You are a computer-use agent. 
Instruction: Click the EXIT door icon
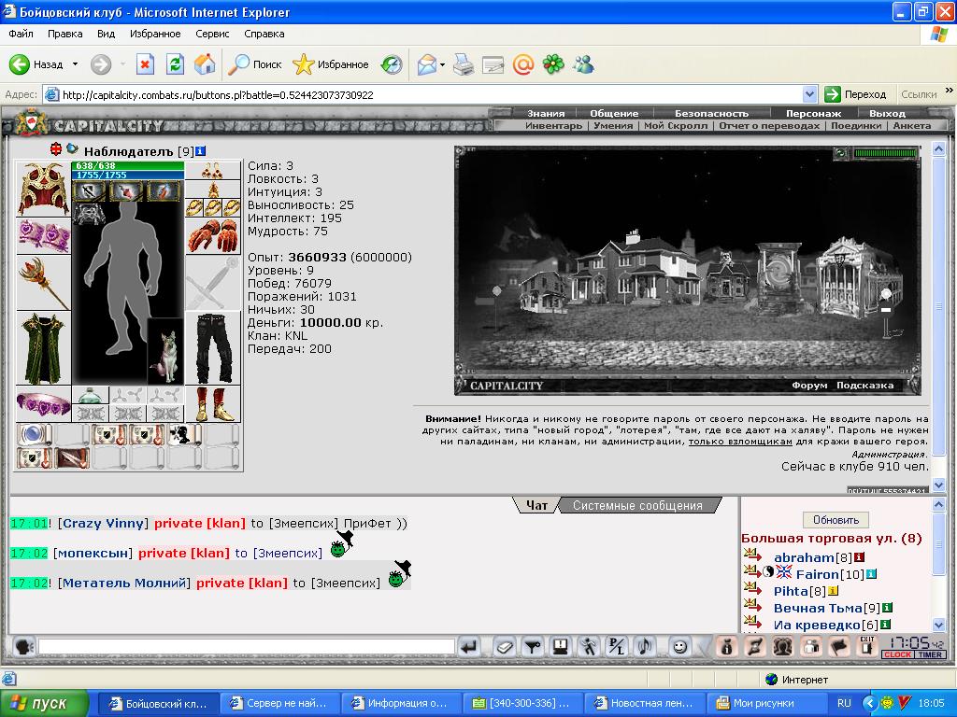[866, 646]
